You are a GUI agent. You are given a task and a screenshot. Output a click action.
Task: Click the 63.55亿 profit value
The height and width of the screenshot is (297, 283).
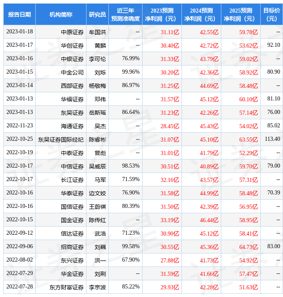(x=248, y=140)
